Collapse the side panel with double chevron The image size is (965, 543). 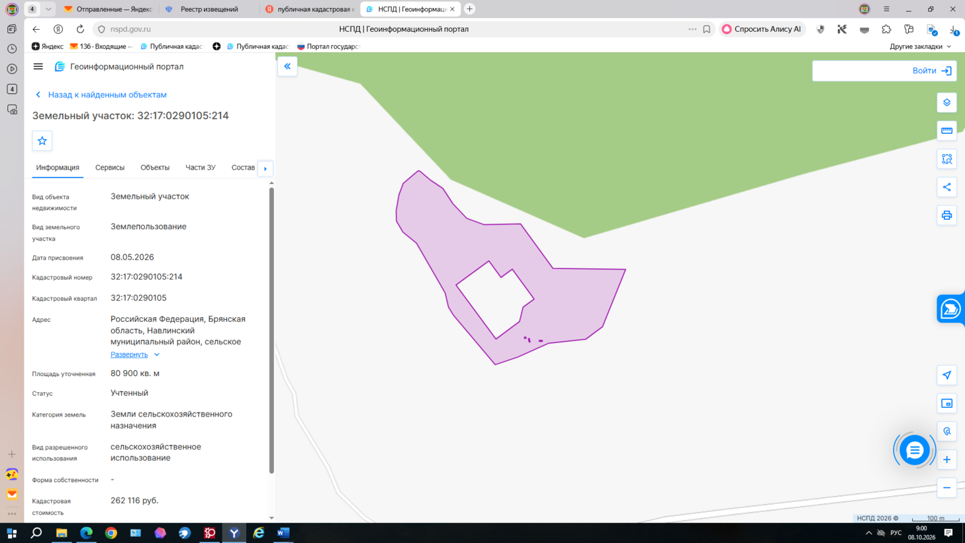point(287,66)
